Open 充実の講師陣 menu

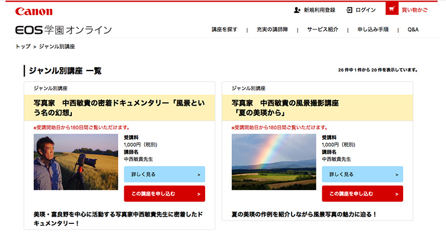pos(272,29)
